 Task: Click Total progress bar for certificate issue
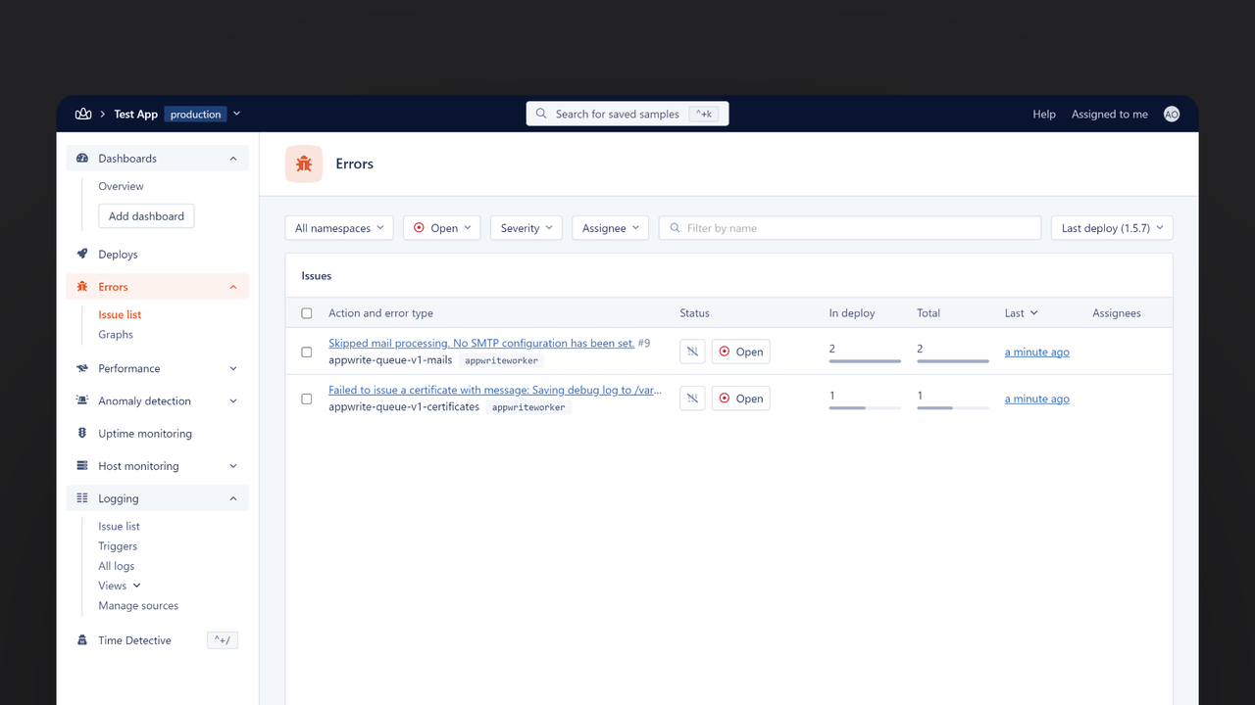(953, 408)
